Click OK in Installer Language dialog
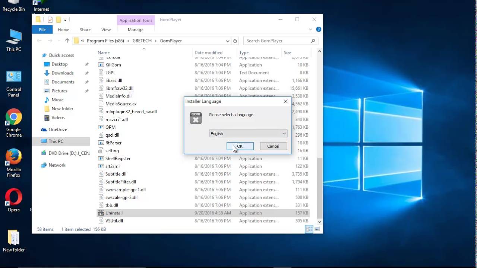Screen dimensions: 477x268 (x=240, y=146)
